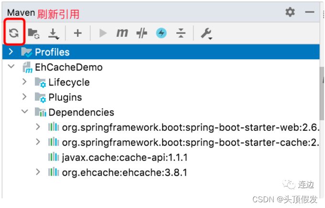This screenshot has width=325, height=208.
Task: Select the Dependencies item
Action: coord(81,113)
